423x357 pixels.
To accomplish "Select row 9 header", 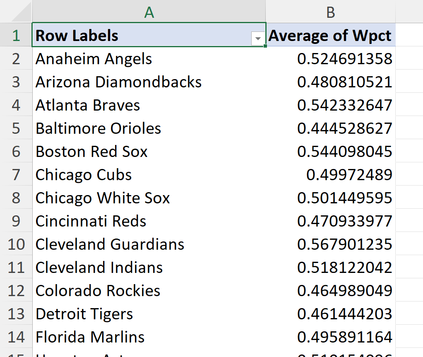I will click(16, 221).
